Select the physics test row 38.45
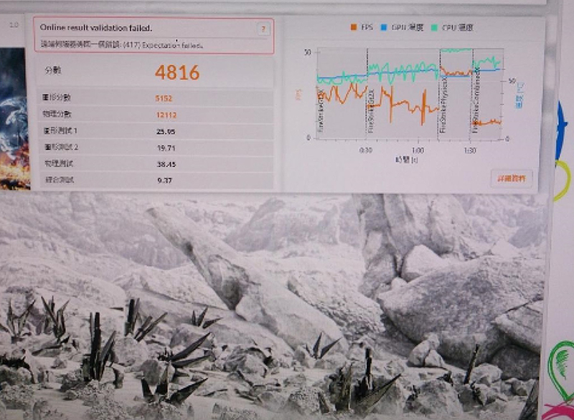Image resolution: width=574 pixels, height=420 pixels. [x=154, y=164]
